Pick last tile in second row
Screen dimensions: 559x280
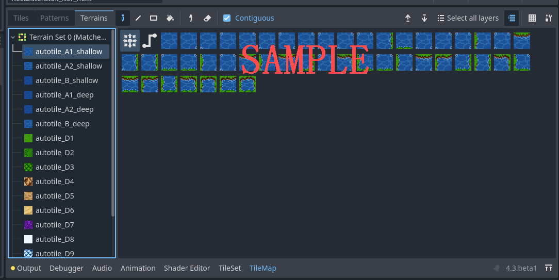coord(522,62)
